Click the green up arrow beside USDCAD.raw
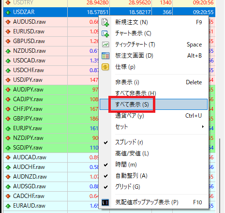The image size is (225, 213). (8, 61)
